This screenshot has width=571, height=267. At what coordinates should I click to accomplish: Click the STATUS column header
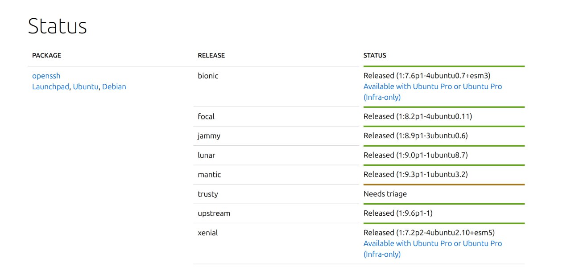click(375, 55)
